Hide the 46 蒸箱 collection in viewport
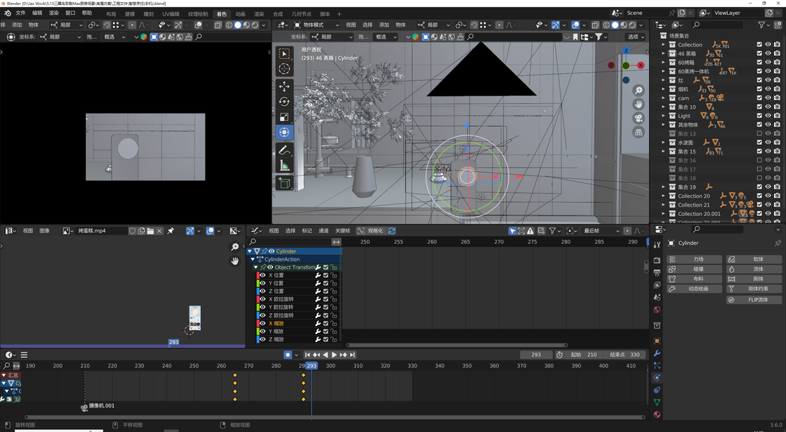This screenshot has height=432, width=786. [768, 53]
